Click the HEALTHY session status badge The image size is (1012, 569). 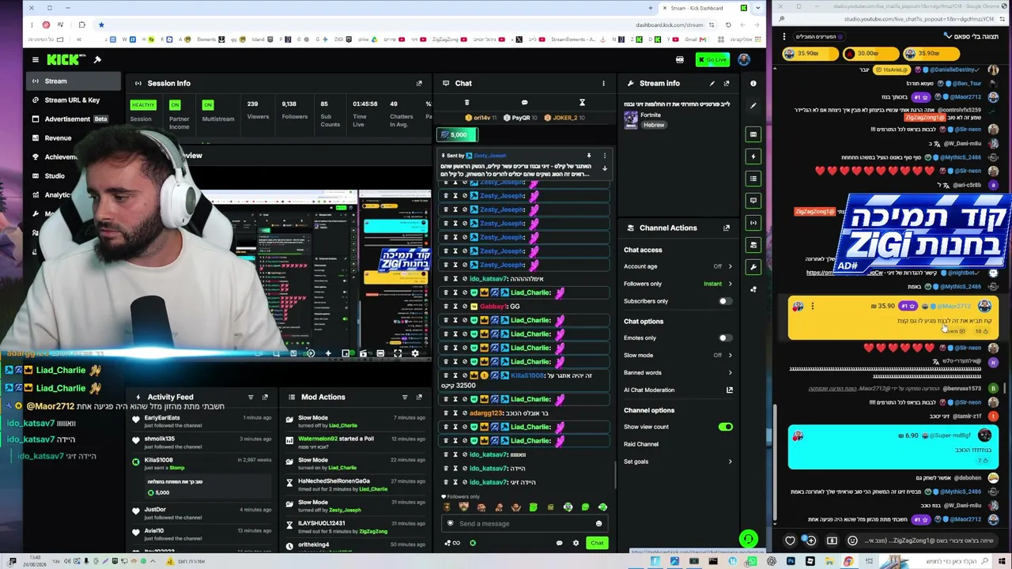coord(143,104)
